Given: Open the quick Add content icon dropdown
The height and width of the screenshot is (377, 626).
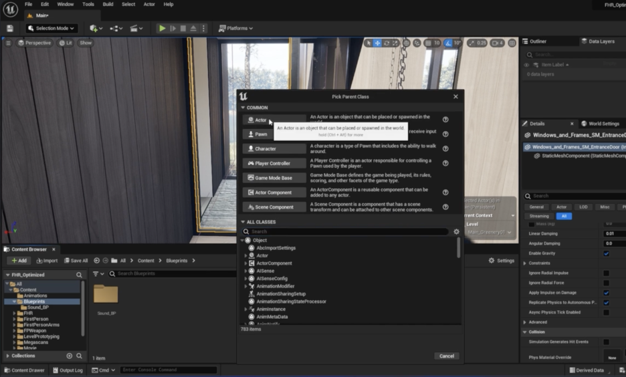Looking at the screenshot, I should point(96,28).
